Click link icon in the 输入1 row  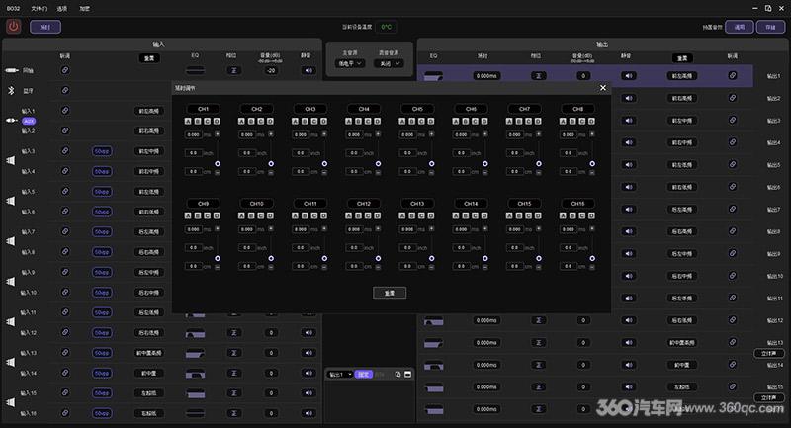[65, 111]
